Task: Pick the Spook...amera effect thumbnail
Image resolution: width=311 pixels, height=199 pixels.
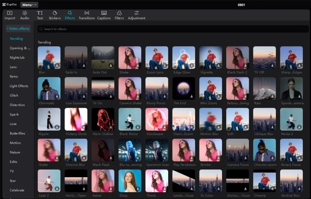Action: coord(291,88)
